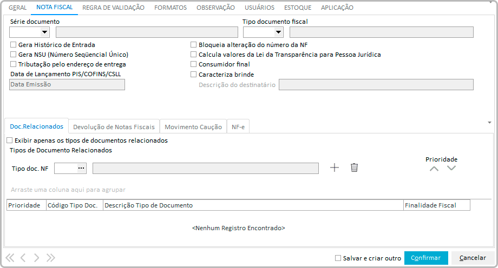Open Tipo documento fiscal dropdown

(278, 32)
